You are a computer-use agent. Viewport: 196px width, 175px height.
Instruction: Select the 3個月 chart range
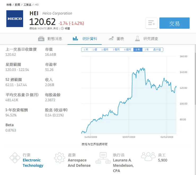tap(116, 50)
